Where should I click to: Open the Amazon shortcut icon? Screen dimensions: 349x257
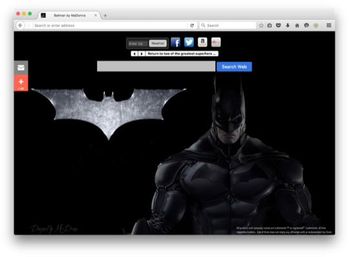pos(202,42)
